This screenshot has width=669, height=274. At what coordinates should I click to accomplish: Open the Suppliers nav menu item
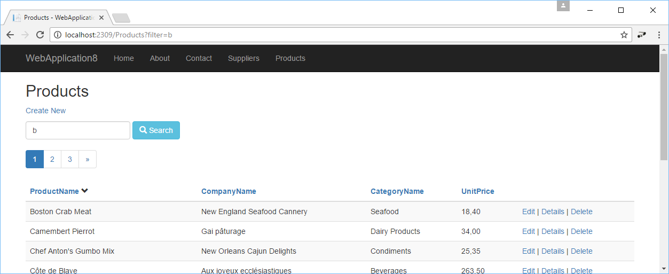click(x=243, y=58)
